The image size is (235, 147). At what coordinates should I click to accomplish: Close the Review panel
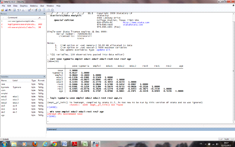tap(44, 14)
